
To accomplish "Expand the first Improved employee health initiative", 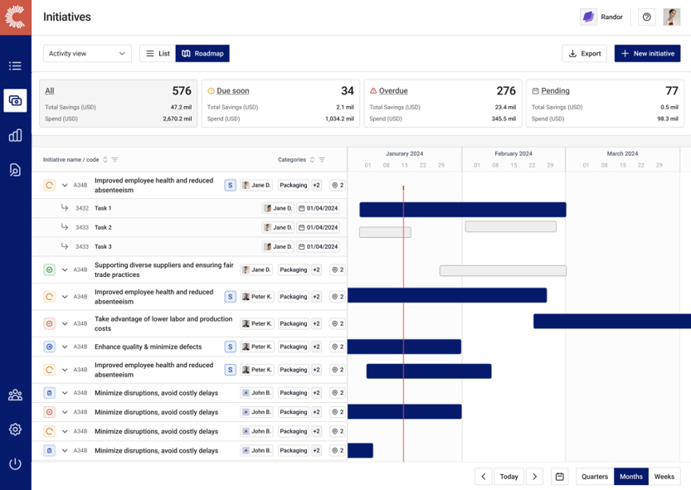I will [65, 185].
